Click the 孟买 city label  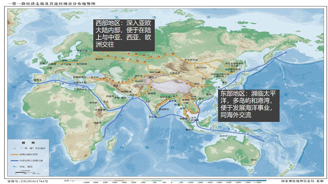pos(148,101)
